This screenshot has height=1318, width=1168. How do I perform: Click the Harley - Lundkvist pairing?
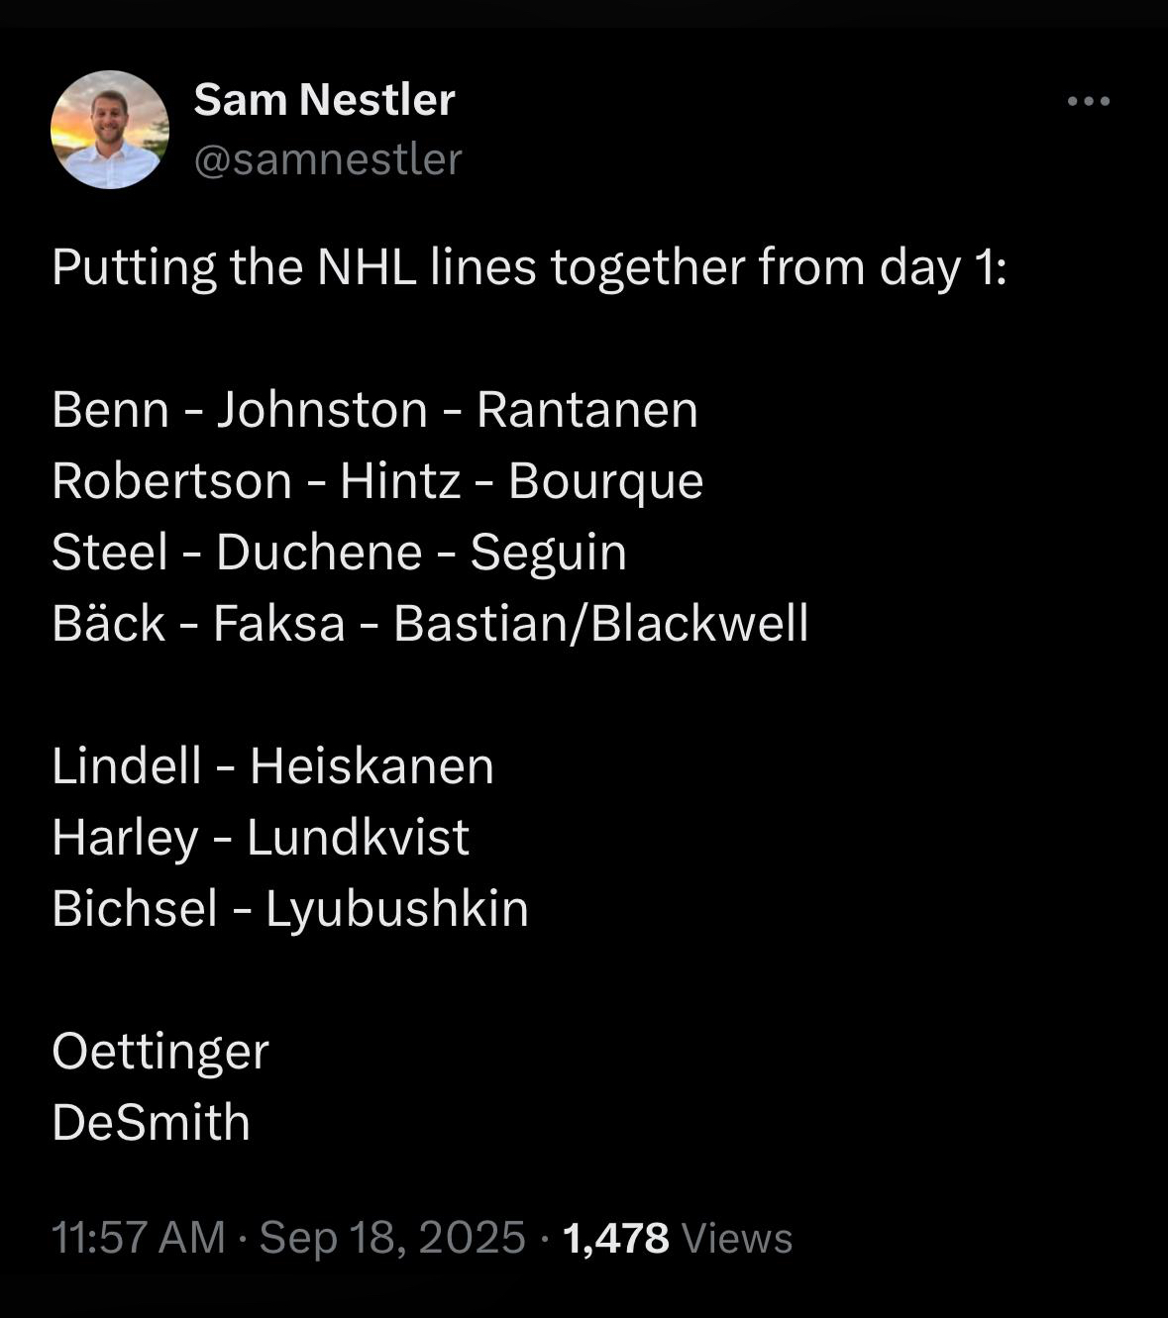[261, 838]
